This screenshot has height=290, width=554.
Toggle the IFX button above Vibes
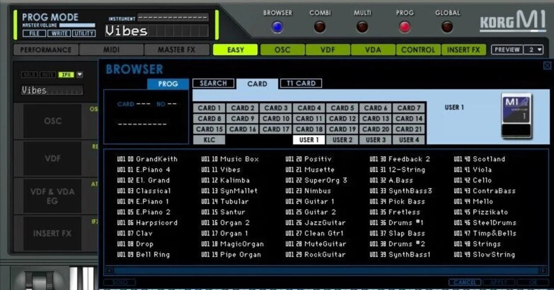tap(66, 75)
